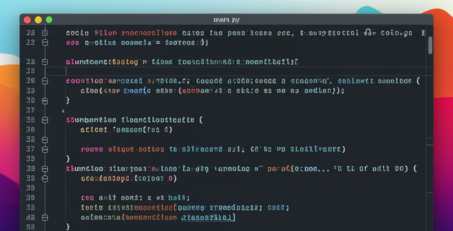Click the first closing brace in the code

[x=68, y=100]
